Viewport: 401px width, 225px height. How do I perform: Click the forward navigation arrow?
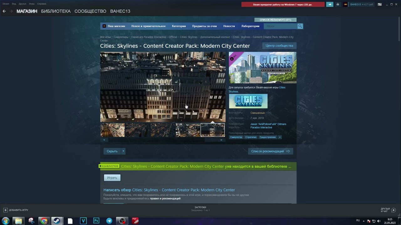[x=11, y=11]
